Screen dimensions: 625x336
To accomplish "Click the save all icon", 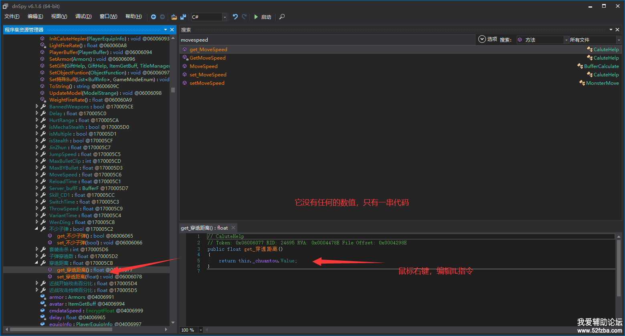I will coord(183,17).
